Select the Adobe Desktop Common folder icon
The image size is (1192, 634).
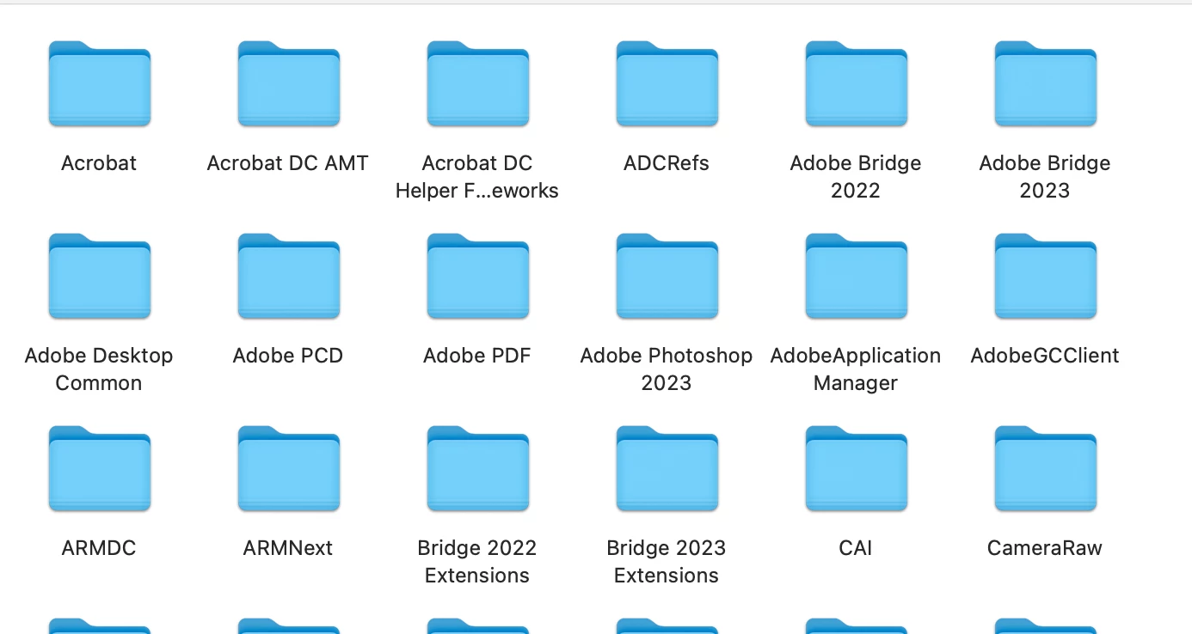[99, 276]
